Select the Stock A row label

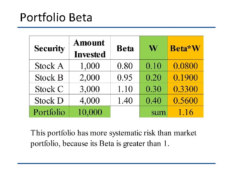[x=49, y=65]
